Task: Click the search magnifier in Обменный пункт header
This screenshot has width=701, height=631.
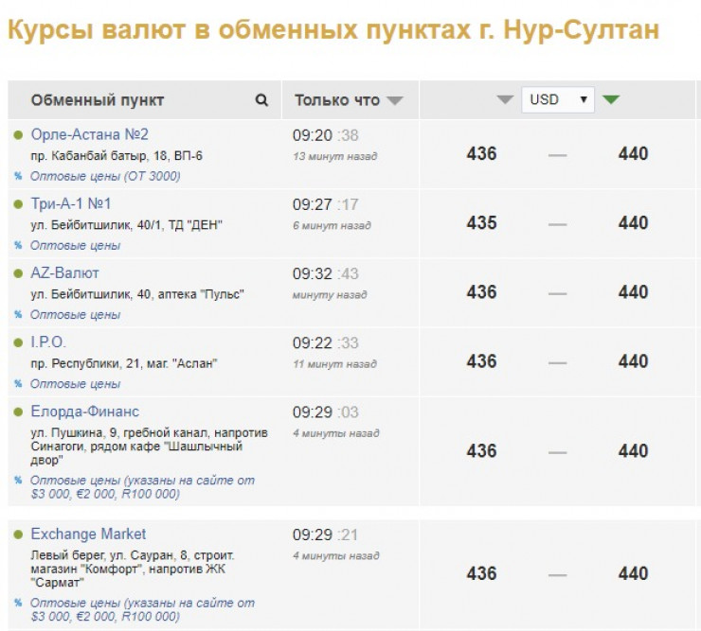Action: tap(261, 100)
